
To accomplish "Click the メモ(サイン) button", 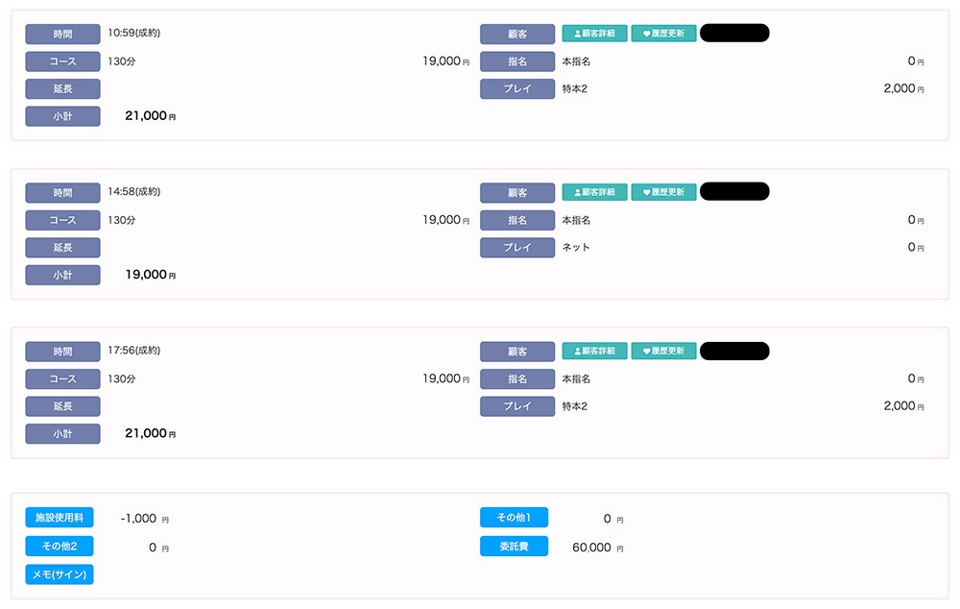I will pos(60,574).
